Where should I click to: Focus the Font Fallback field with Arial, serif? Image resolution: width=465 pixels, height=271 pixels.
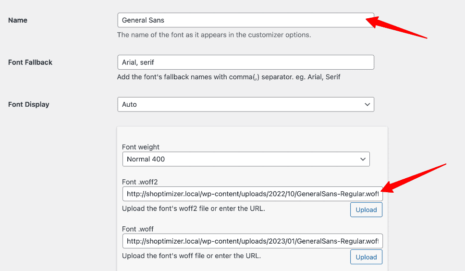pos(245,62)
